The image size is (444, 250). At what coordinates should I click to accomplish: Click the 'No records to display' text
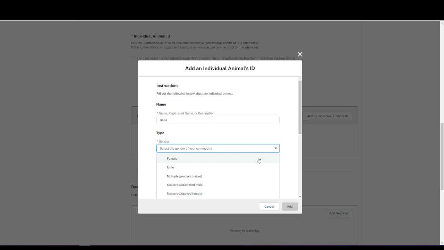tap(245, 231)
